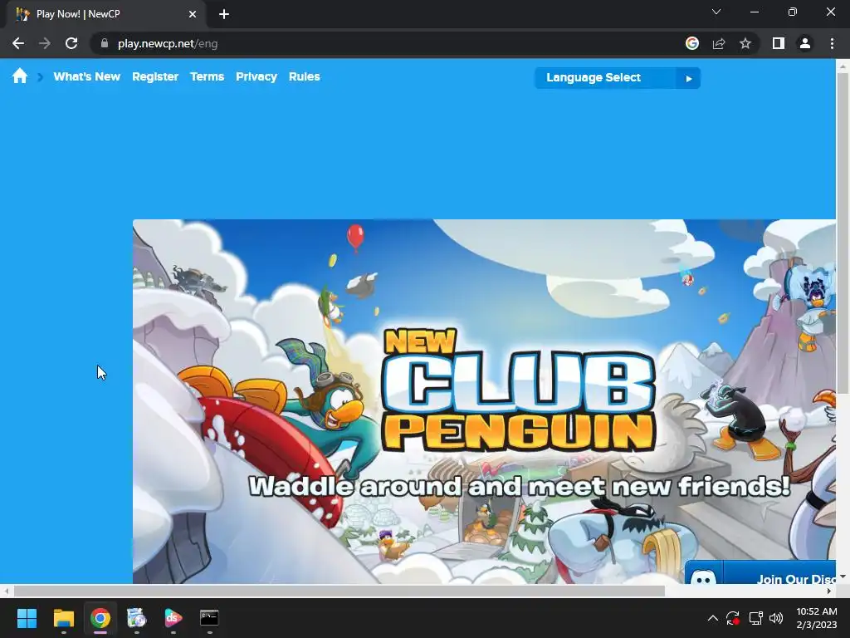Click the vertical scrollbar thumb
This screenshot has height=638, width=850.
coord(843,233)
